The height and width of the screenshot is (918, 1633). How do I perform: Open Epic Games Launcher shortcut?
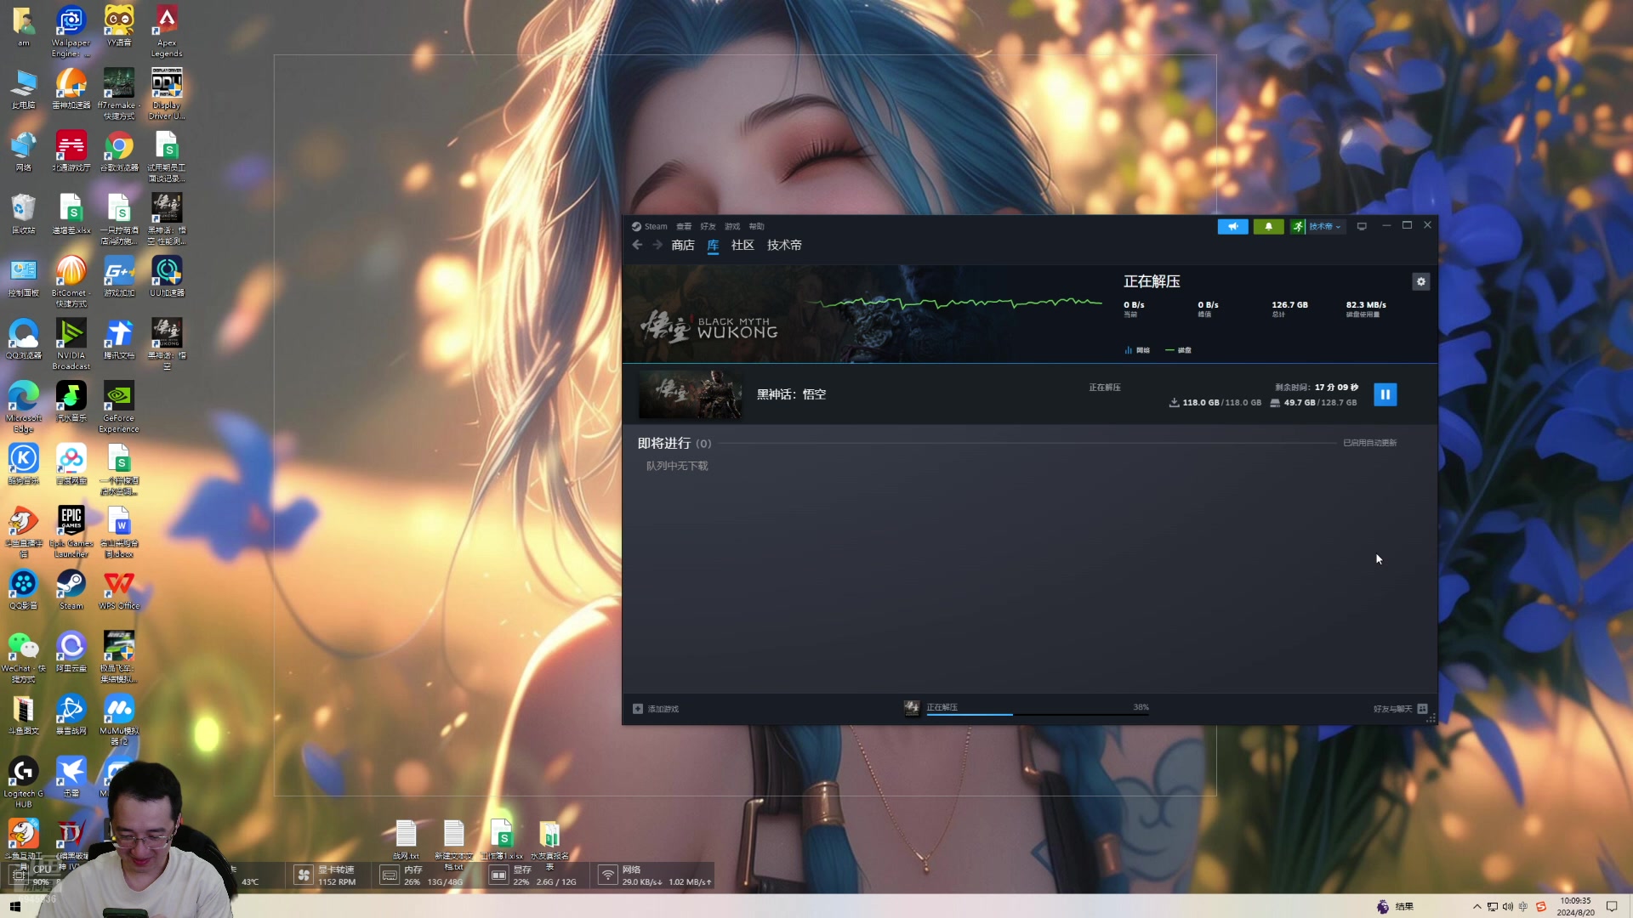[71, 532]
